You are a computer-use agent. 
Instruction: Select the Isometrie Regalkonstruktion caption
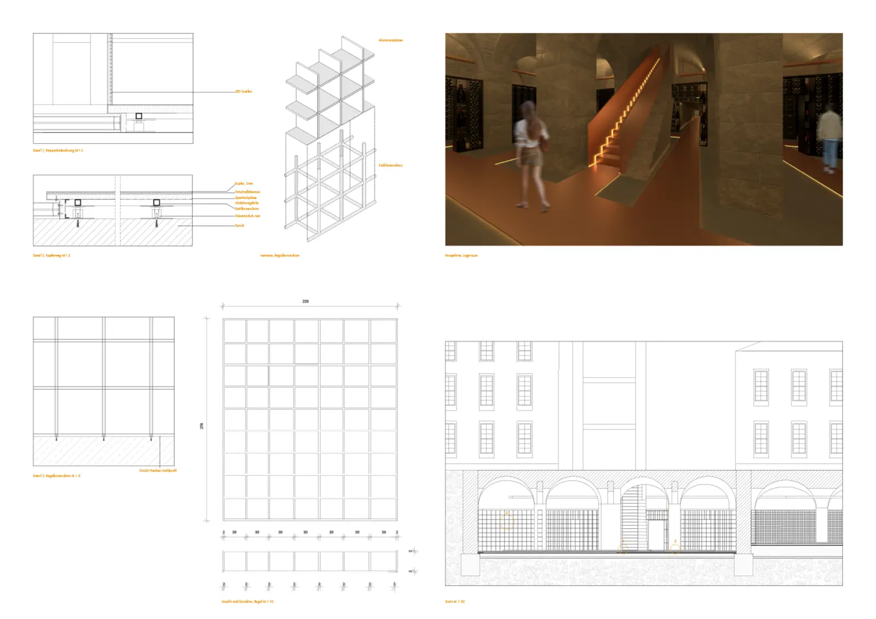[x=279, y=255]
